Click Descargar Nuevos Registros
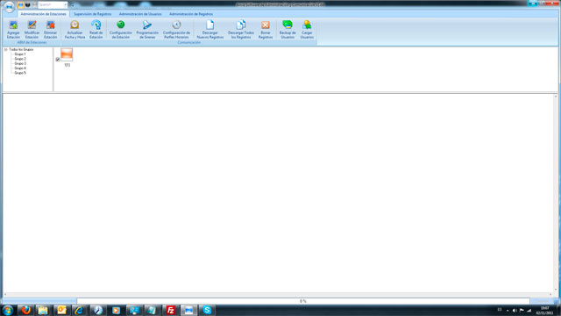Viewport: 561px width, 316px height. coord(210,29)
